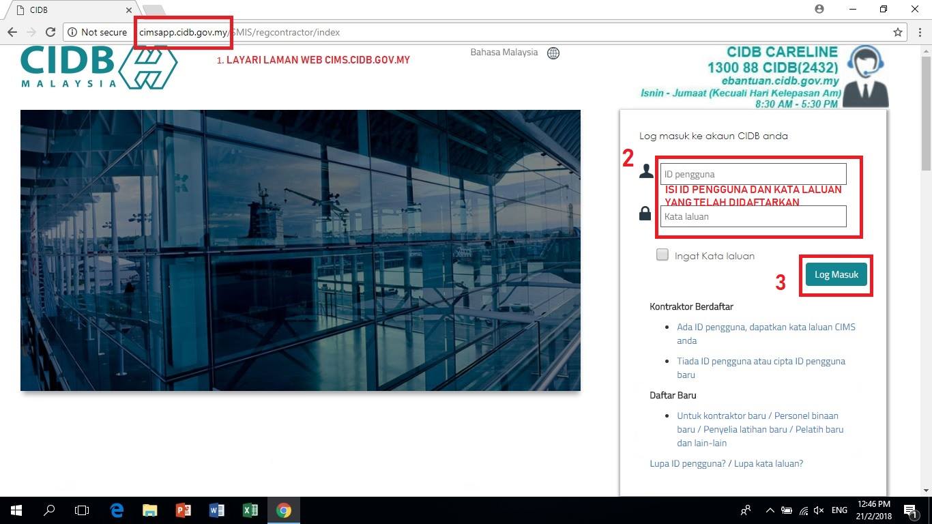Click the 'Kontraktor Berdaftar' heading

tap(692, 306)
